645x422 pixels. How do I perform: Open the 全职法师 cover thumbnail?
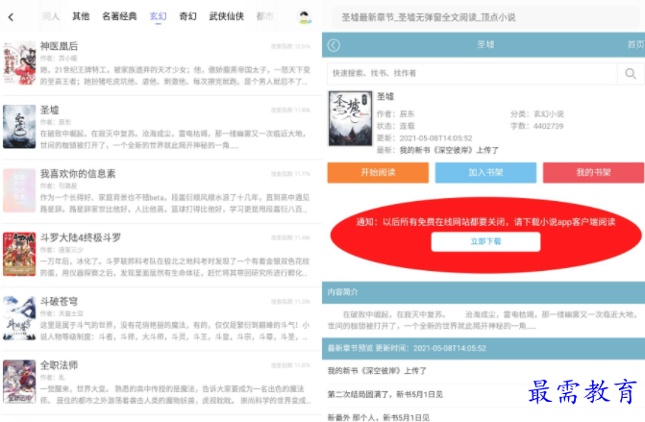[19, 382]
